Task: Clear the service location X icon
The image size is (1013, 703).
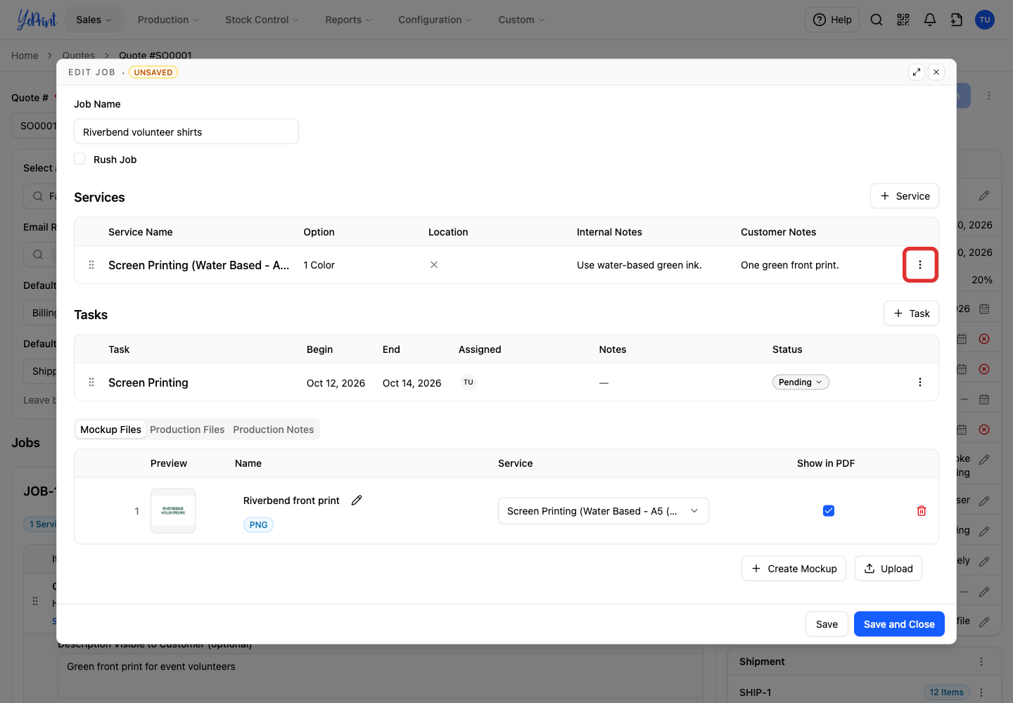Action: (434, 265)
